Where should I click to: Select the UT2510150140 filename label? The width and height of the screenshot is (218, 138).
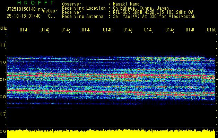click(24, 10)
